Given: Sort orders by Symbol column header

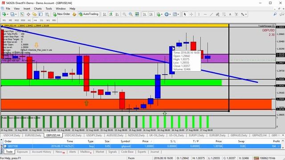Looking at the screenshot, I should [x=125, y=141].
